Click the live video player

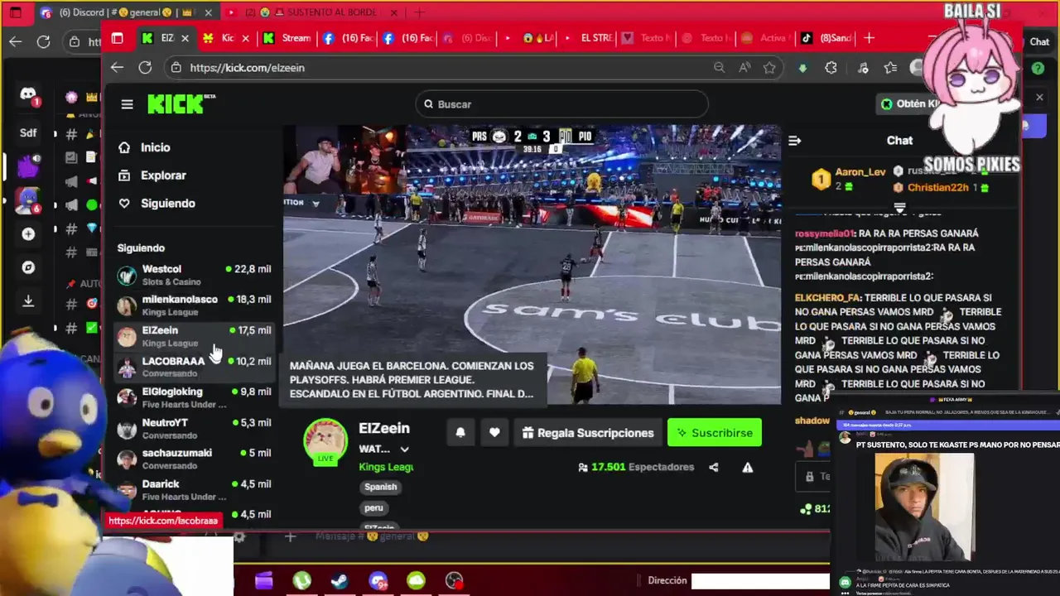pyautogui.click(x=532, y=264)
